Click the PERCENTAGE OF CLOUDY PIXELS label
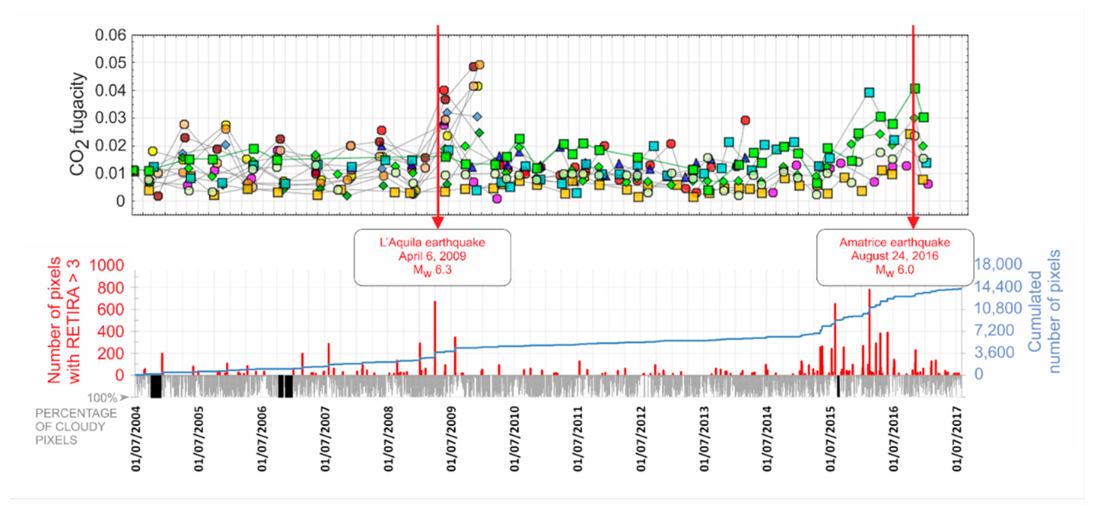 [x=76, y=426]
